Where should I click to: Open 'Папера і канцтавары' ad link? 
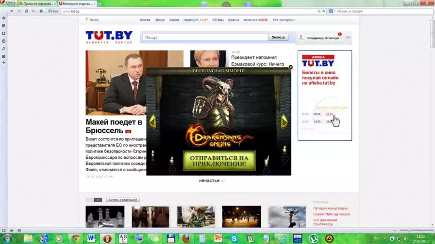pos(330,208)
